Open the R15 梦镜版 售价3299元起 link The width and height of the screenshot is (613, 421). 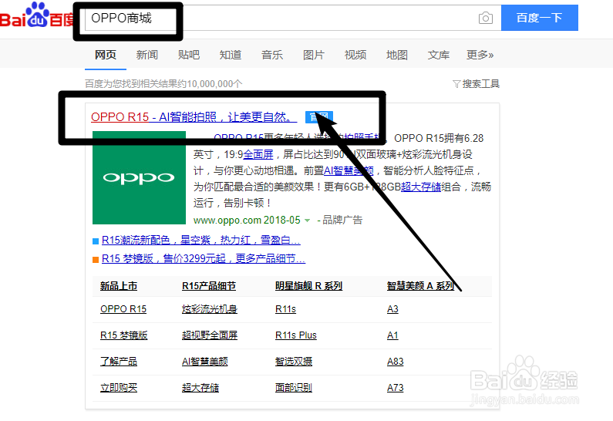[204, 258]
